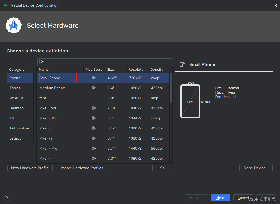The height and width of the screenshot is (204, 280).
Task: Open help with the question mark icon
Action: point(7,198)
